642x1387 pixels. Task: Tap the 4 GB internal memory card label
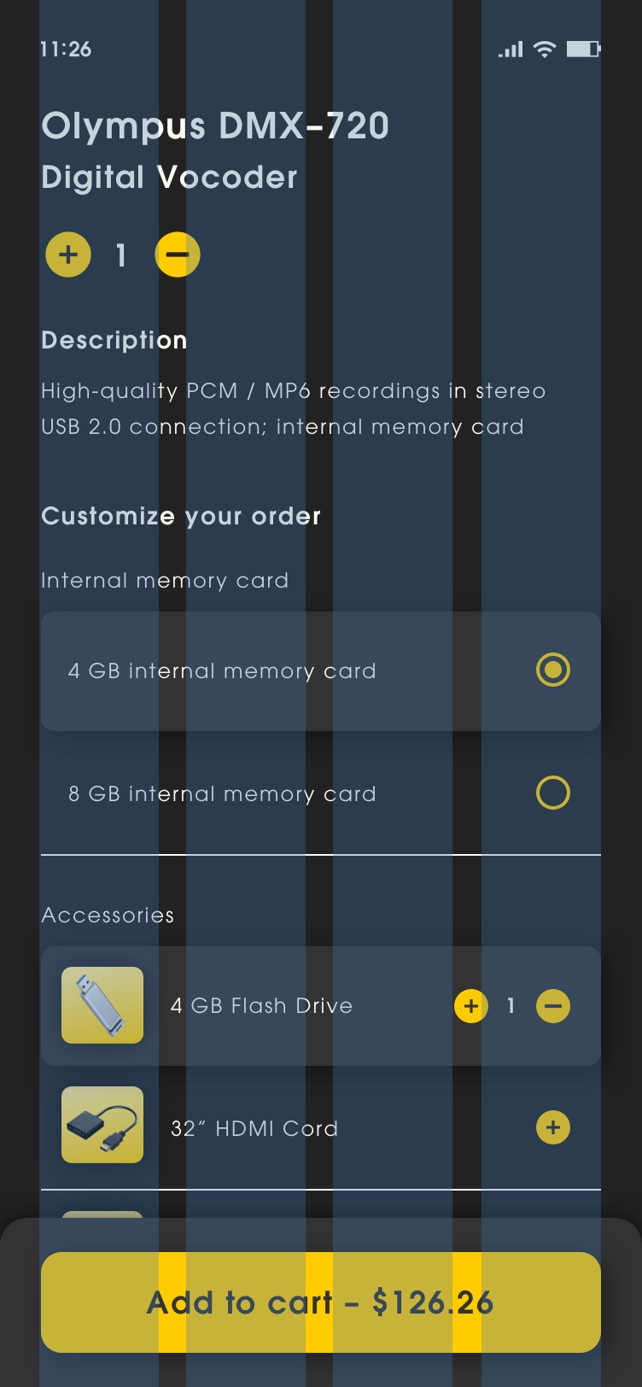(222, 671)
